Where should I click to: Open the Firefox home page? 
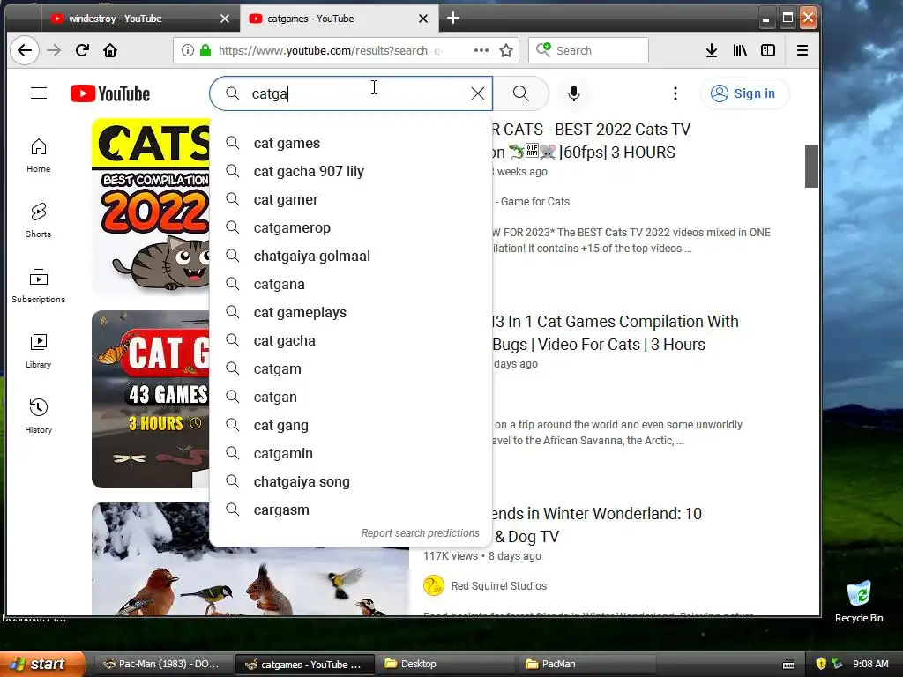(x=110, y=50)
